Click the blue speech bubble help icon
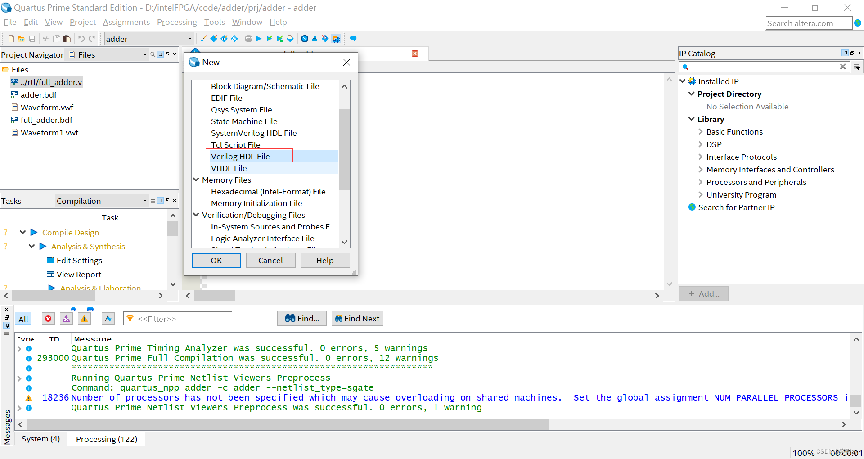 [x=353, y=39]
